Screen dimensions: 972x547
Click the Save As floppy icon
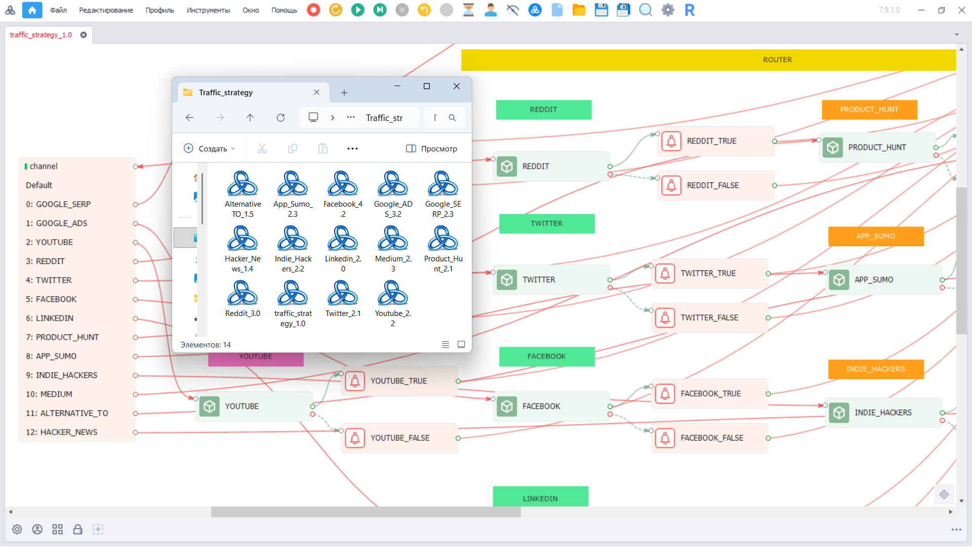coord(624,10)
